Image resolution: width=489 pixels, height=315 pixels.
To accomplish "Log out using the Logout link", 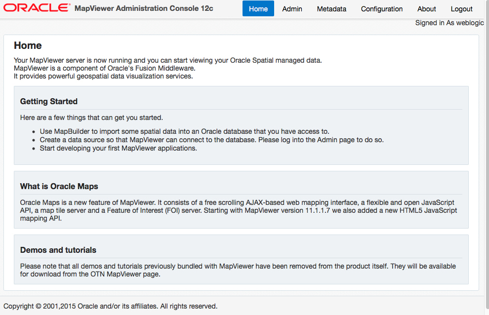I will 461,9.
